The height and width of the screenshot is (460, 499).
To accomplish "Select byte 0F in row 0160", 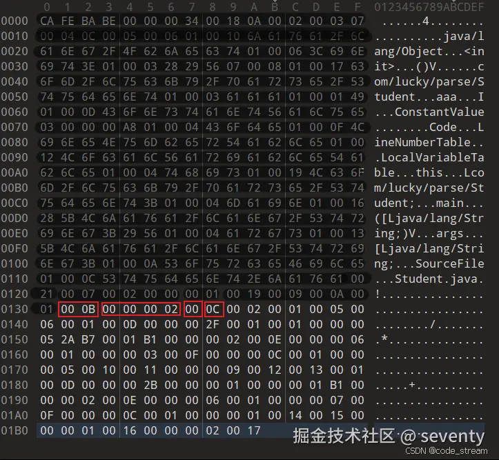I will 192,354.
